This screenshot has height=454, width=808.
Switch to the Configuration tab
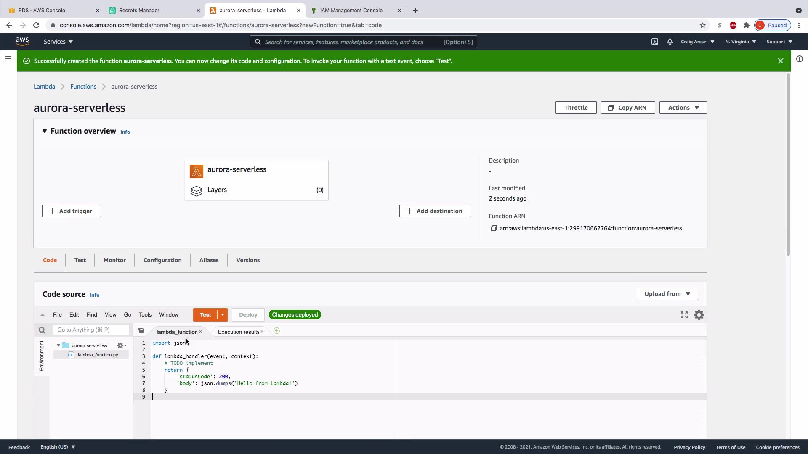[x=162, y=260]
